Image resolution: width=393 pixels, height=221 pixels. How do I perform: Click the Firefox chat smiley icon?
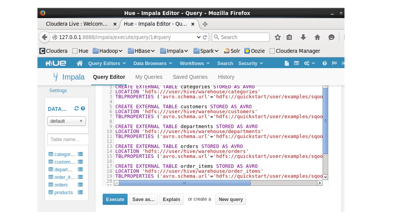(331, 37)
